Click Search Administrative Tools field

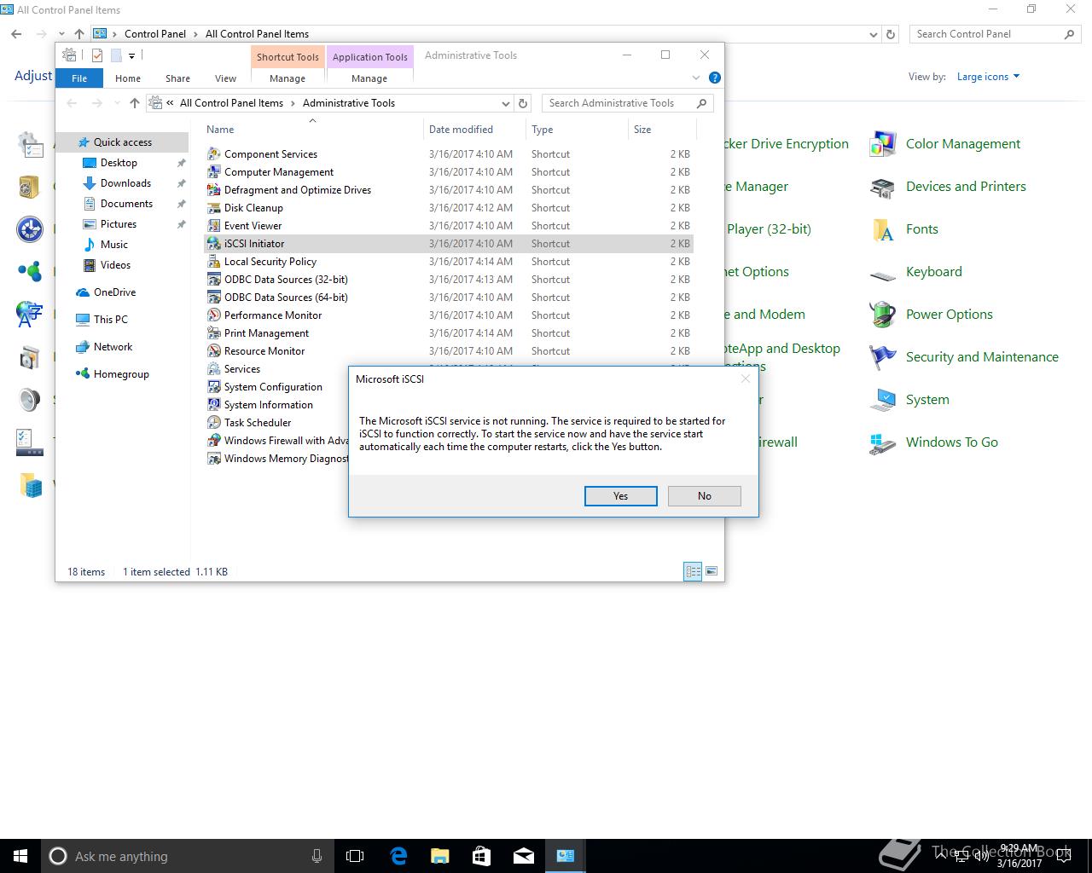[628, 103]
